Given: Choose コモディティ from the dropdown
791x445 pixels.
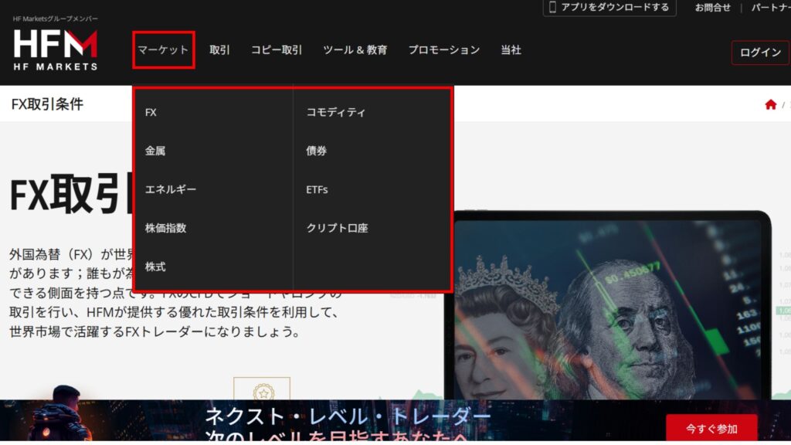Looking at the screenshot, I should point(336,113).
